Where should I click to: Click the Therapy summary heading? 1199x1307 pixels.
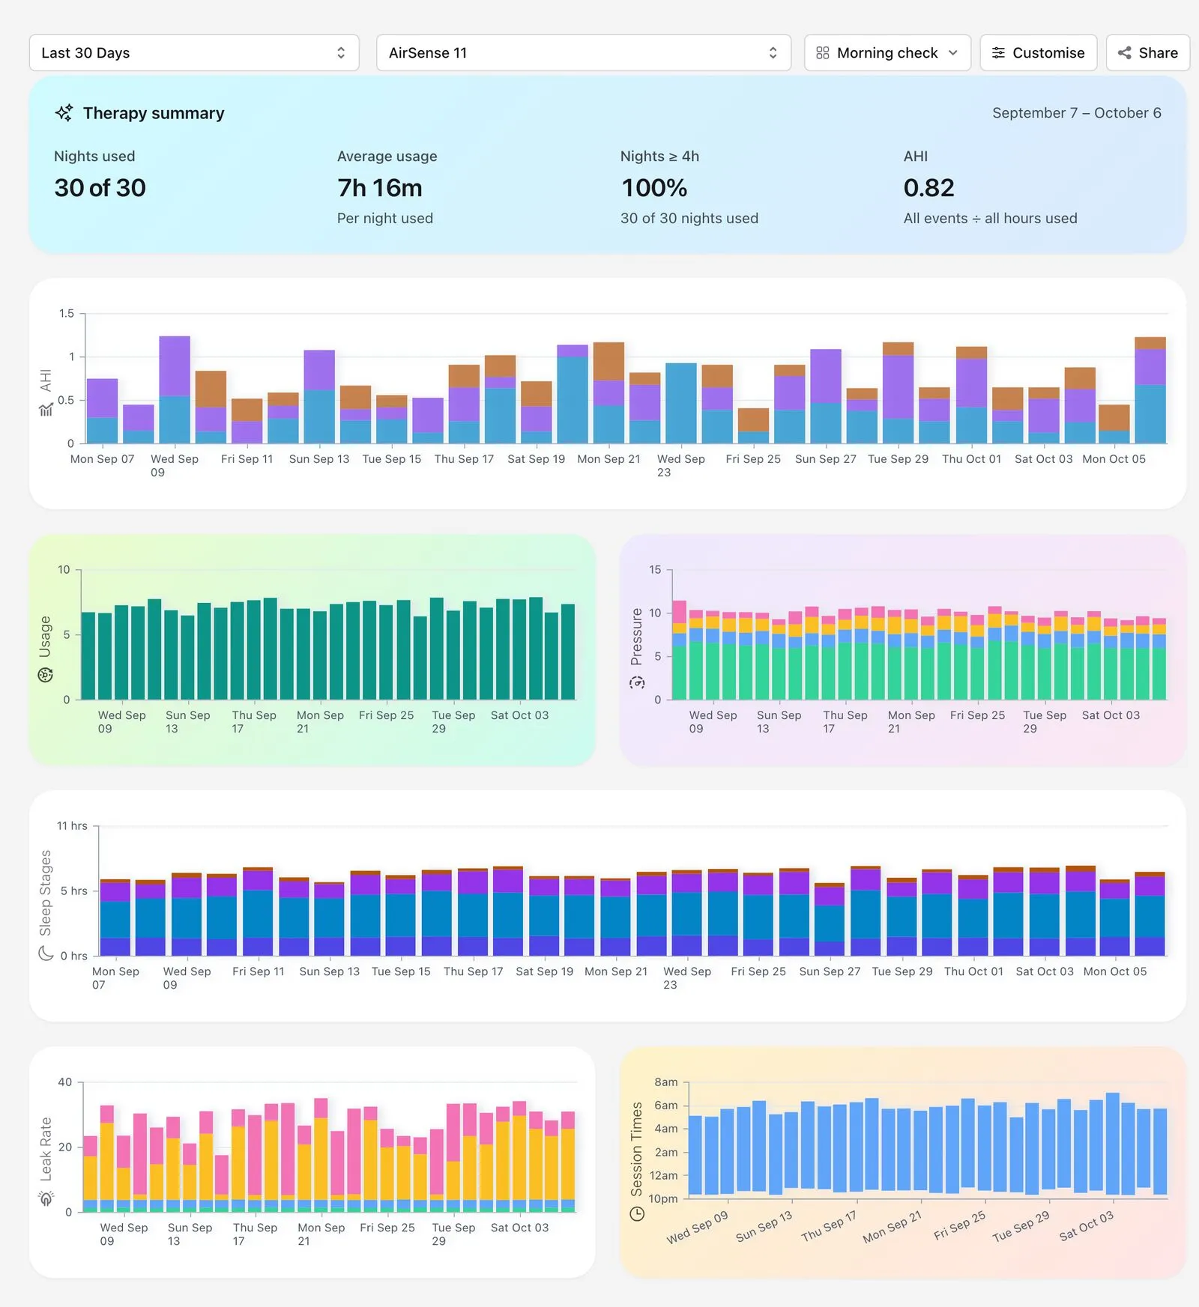(154, 113)
